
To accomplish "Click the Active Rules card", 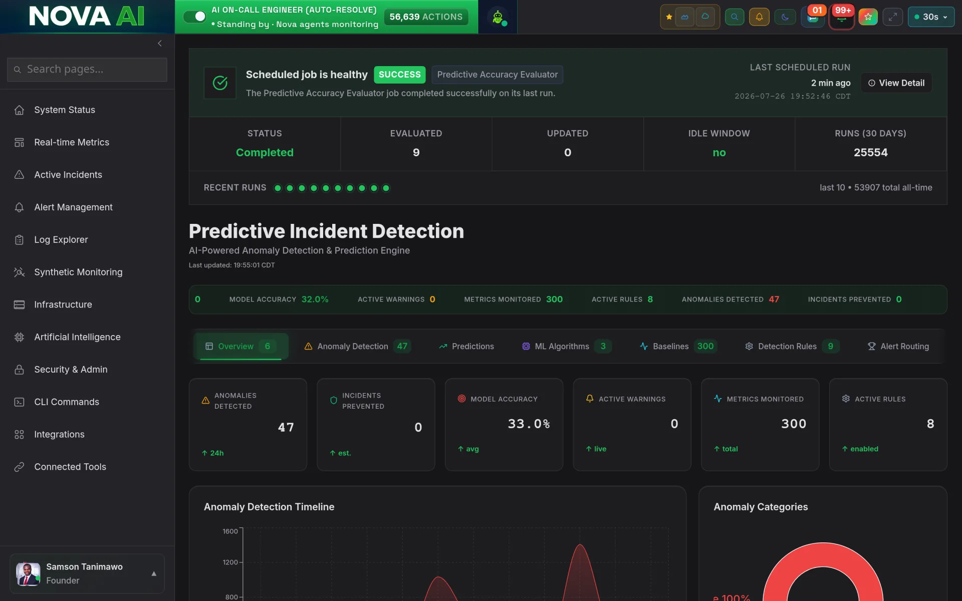I will pyautogui.click(x=888, y=424).
